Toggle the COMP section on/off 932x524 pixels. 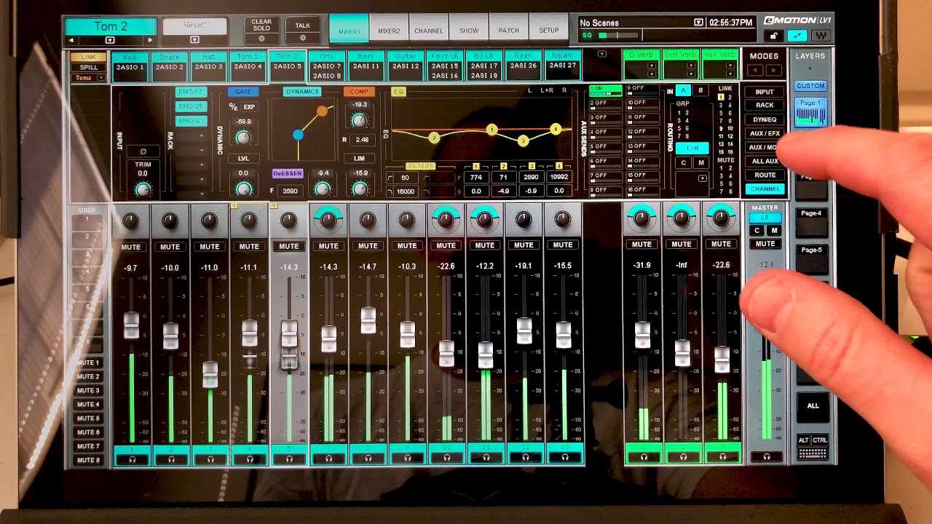pyautogui.click(x=359, y=92)
